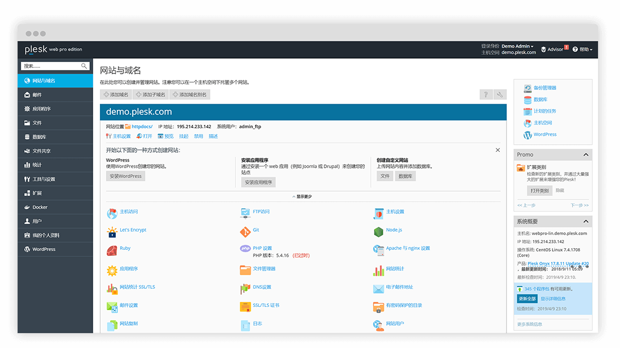620x348 pixels.
Task: Open 统计 in sidebar
Action: click(55, 165)
